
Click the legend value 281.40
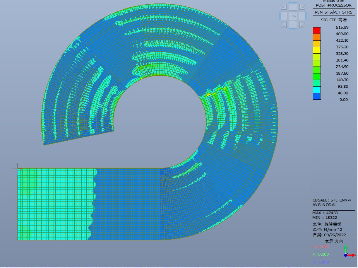[x=342, y=60]
